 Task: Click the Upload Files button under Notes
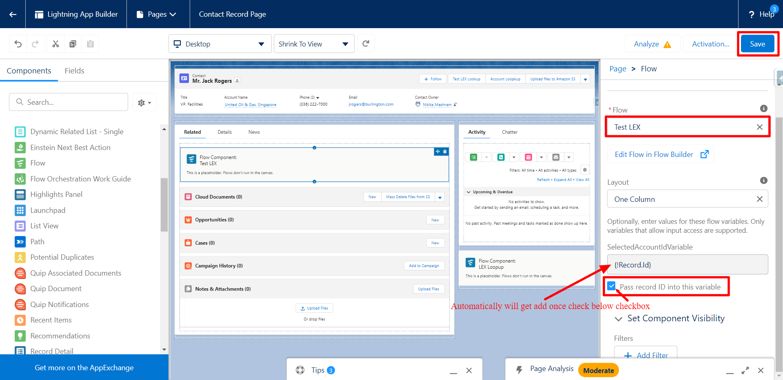click(x=429, y=289)
